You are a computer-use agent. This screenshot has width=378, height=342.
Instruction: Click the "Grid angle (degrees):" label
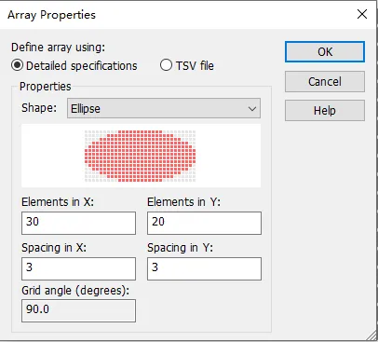point(75,291)
